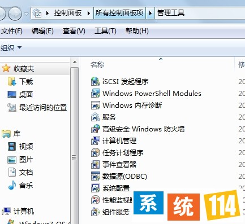245x224 pixels.
Task: Select the 音乐 label under 库
Action: pos(26,185)
